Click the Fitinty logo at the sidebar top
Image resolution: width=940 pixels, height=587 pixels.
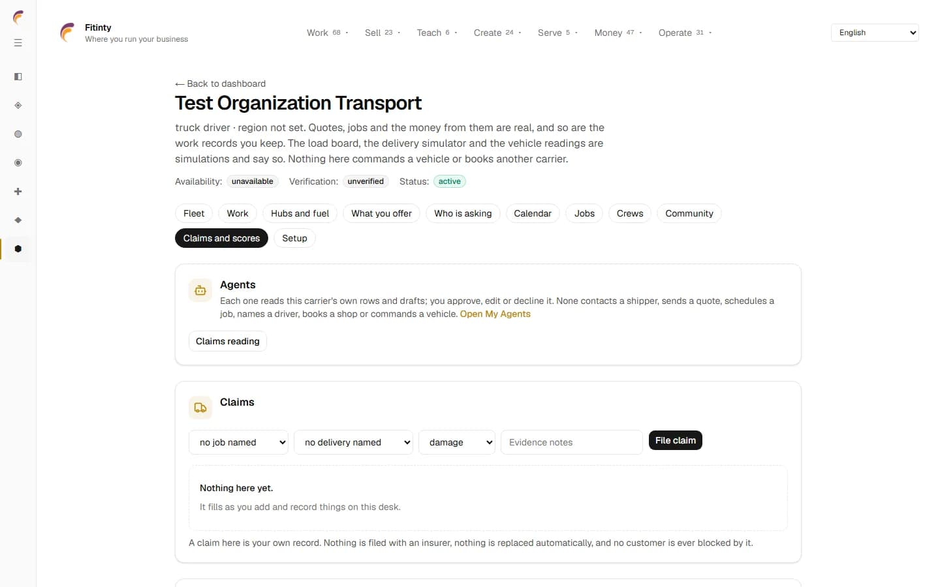(x=18, y=18)
